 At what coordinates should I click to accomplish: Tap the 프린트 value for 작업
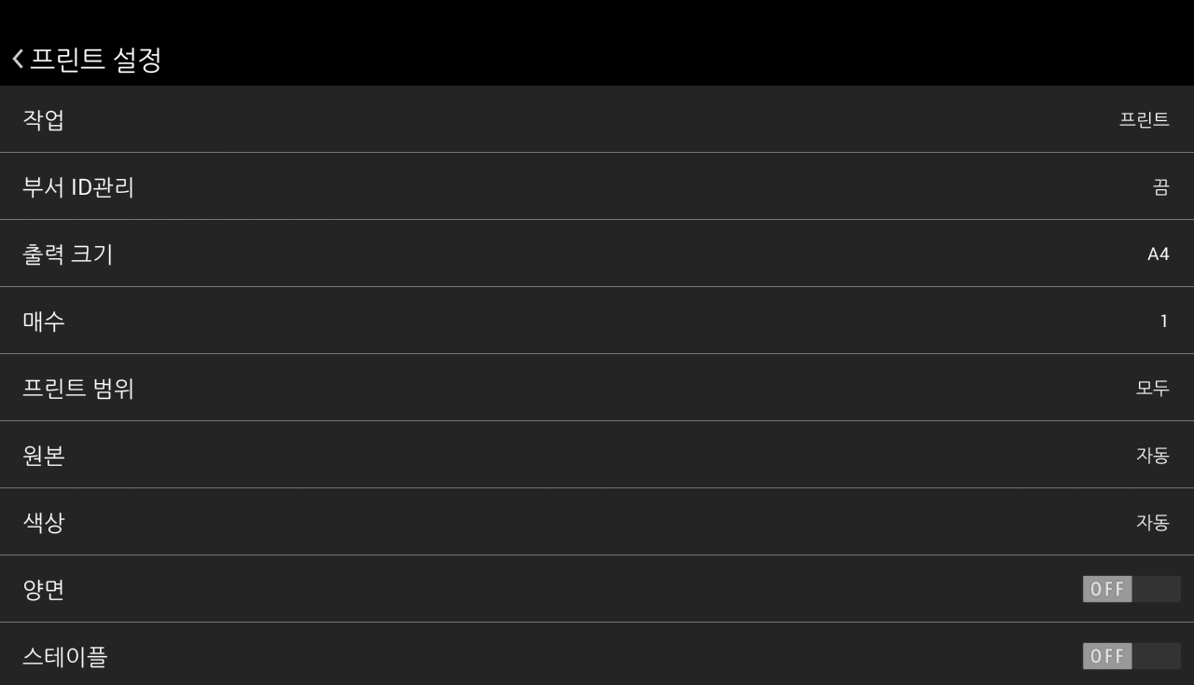1144,119
